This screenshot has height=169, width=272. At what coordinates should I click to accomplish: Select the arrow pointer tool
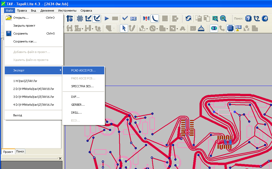[x=124, y=28]
